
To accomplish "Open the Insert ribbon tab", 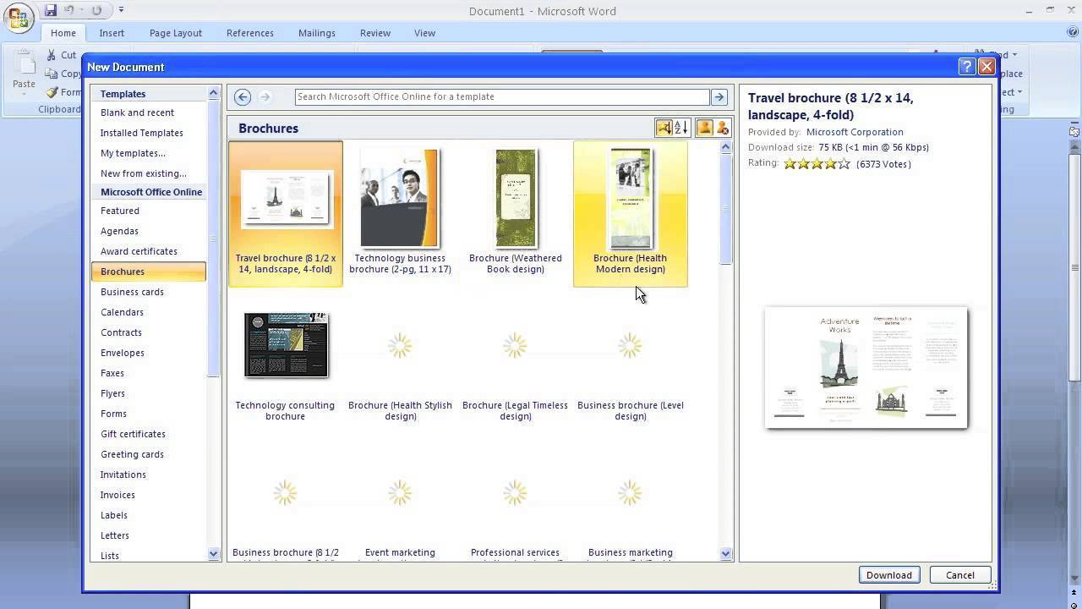I will tap(112, 33).
